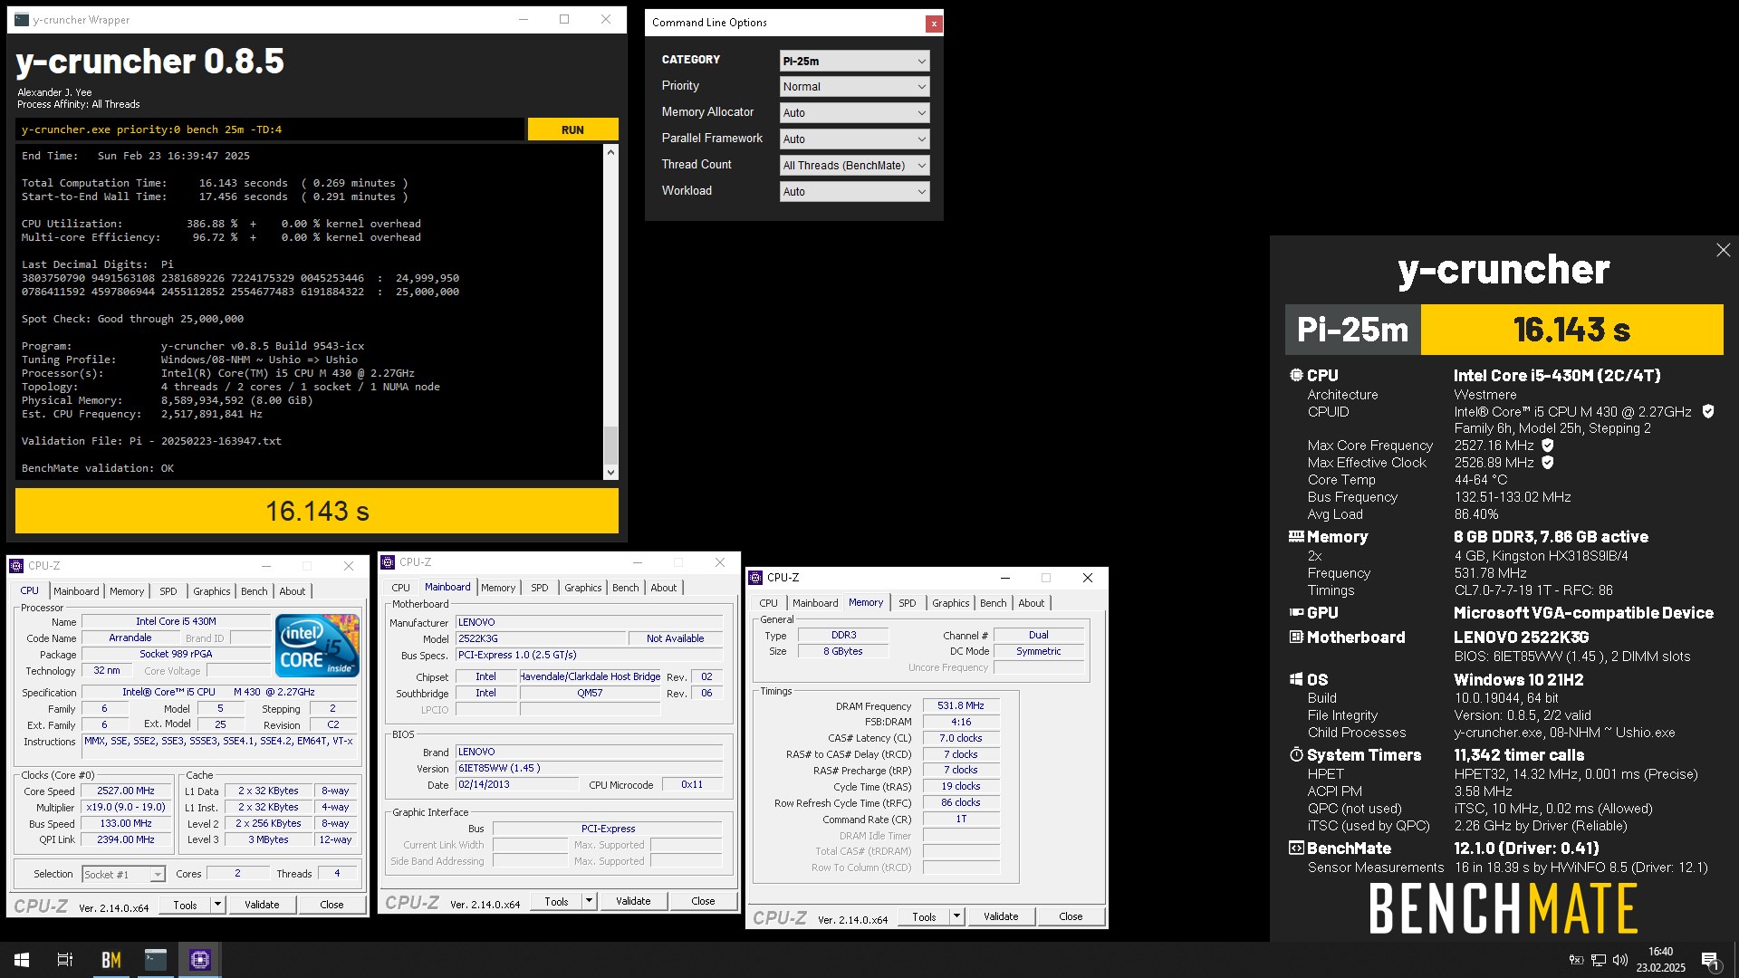Open Tools arrow in Memory CPU-Z window
Screen dimensions: 1739x978
coord(956,916)
